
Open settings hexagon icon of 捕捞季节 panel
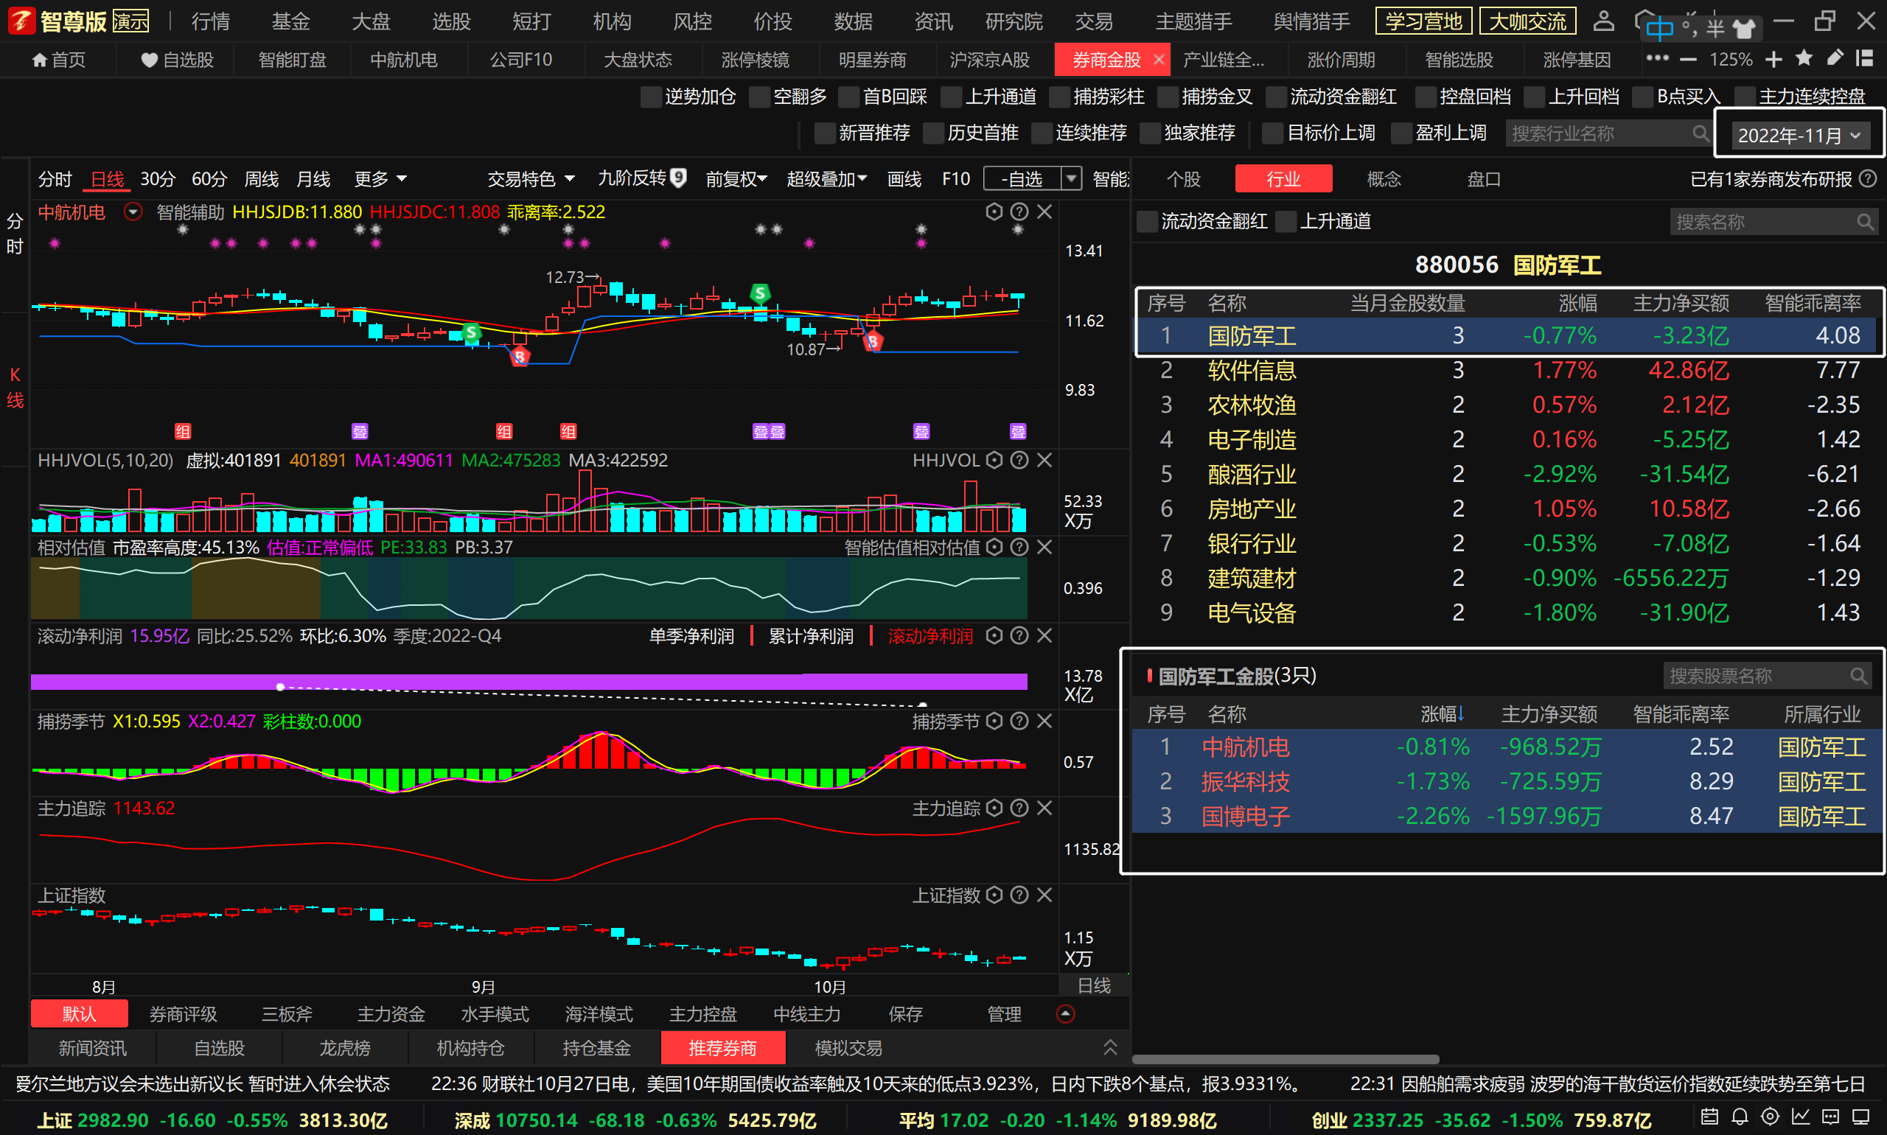pyautogui.click(x=994, y=721)
